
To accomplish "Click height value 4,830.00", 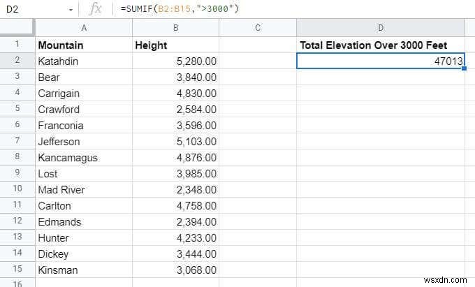I will click(176, 93).
